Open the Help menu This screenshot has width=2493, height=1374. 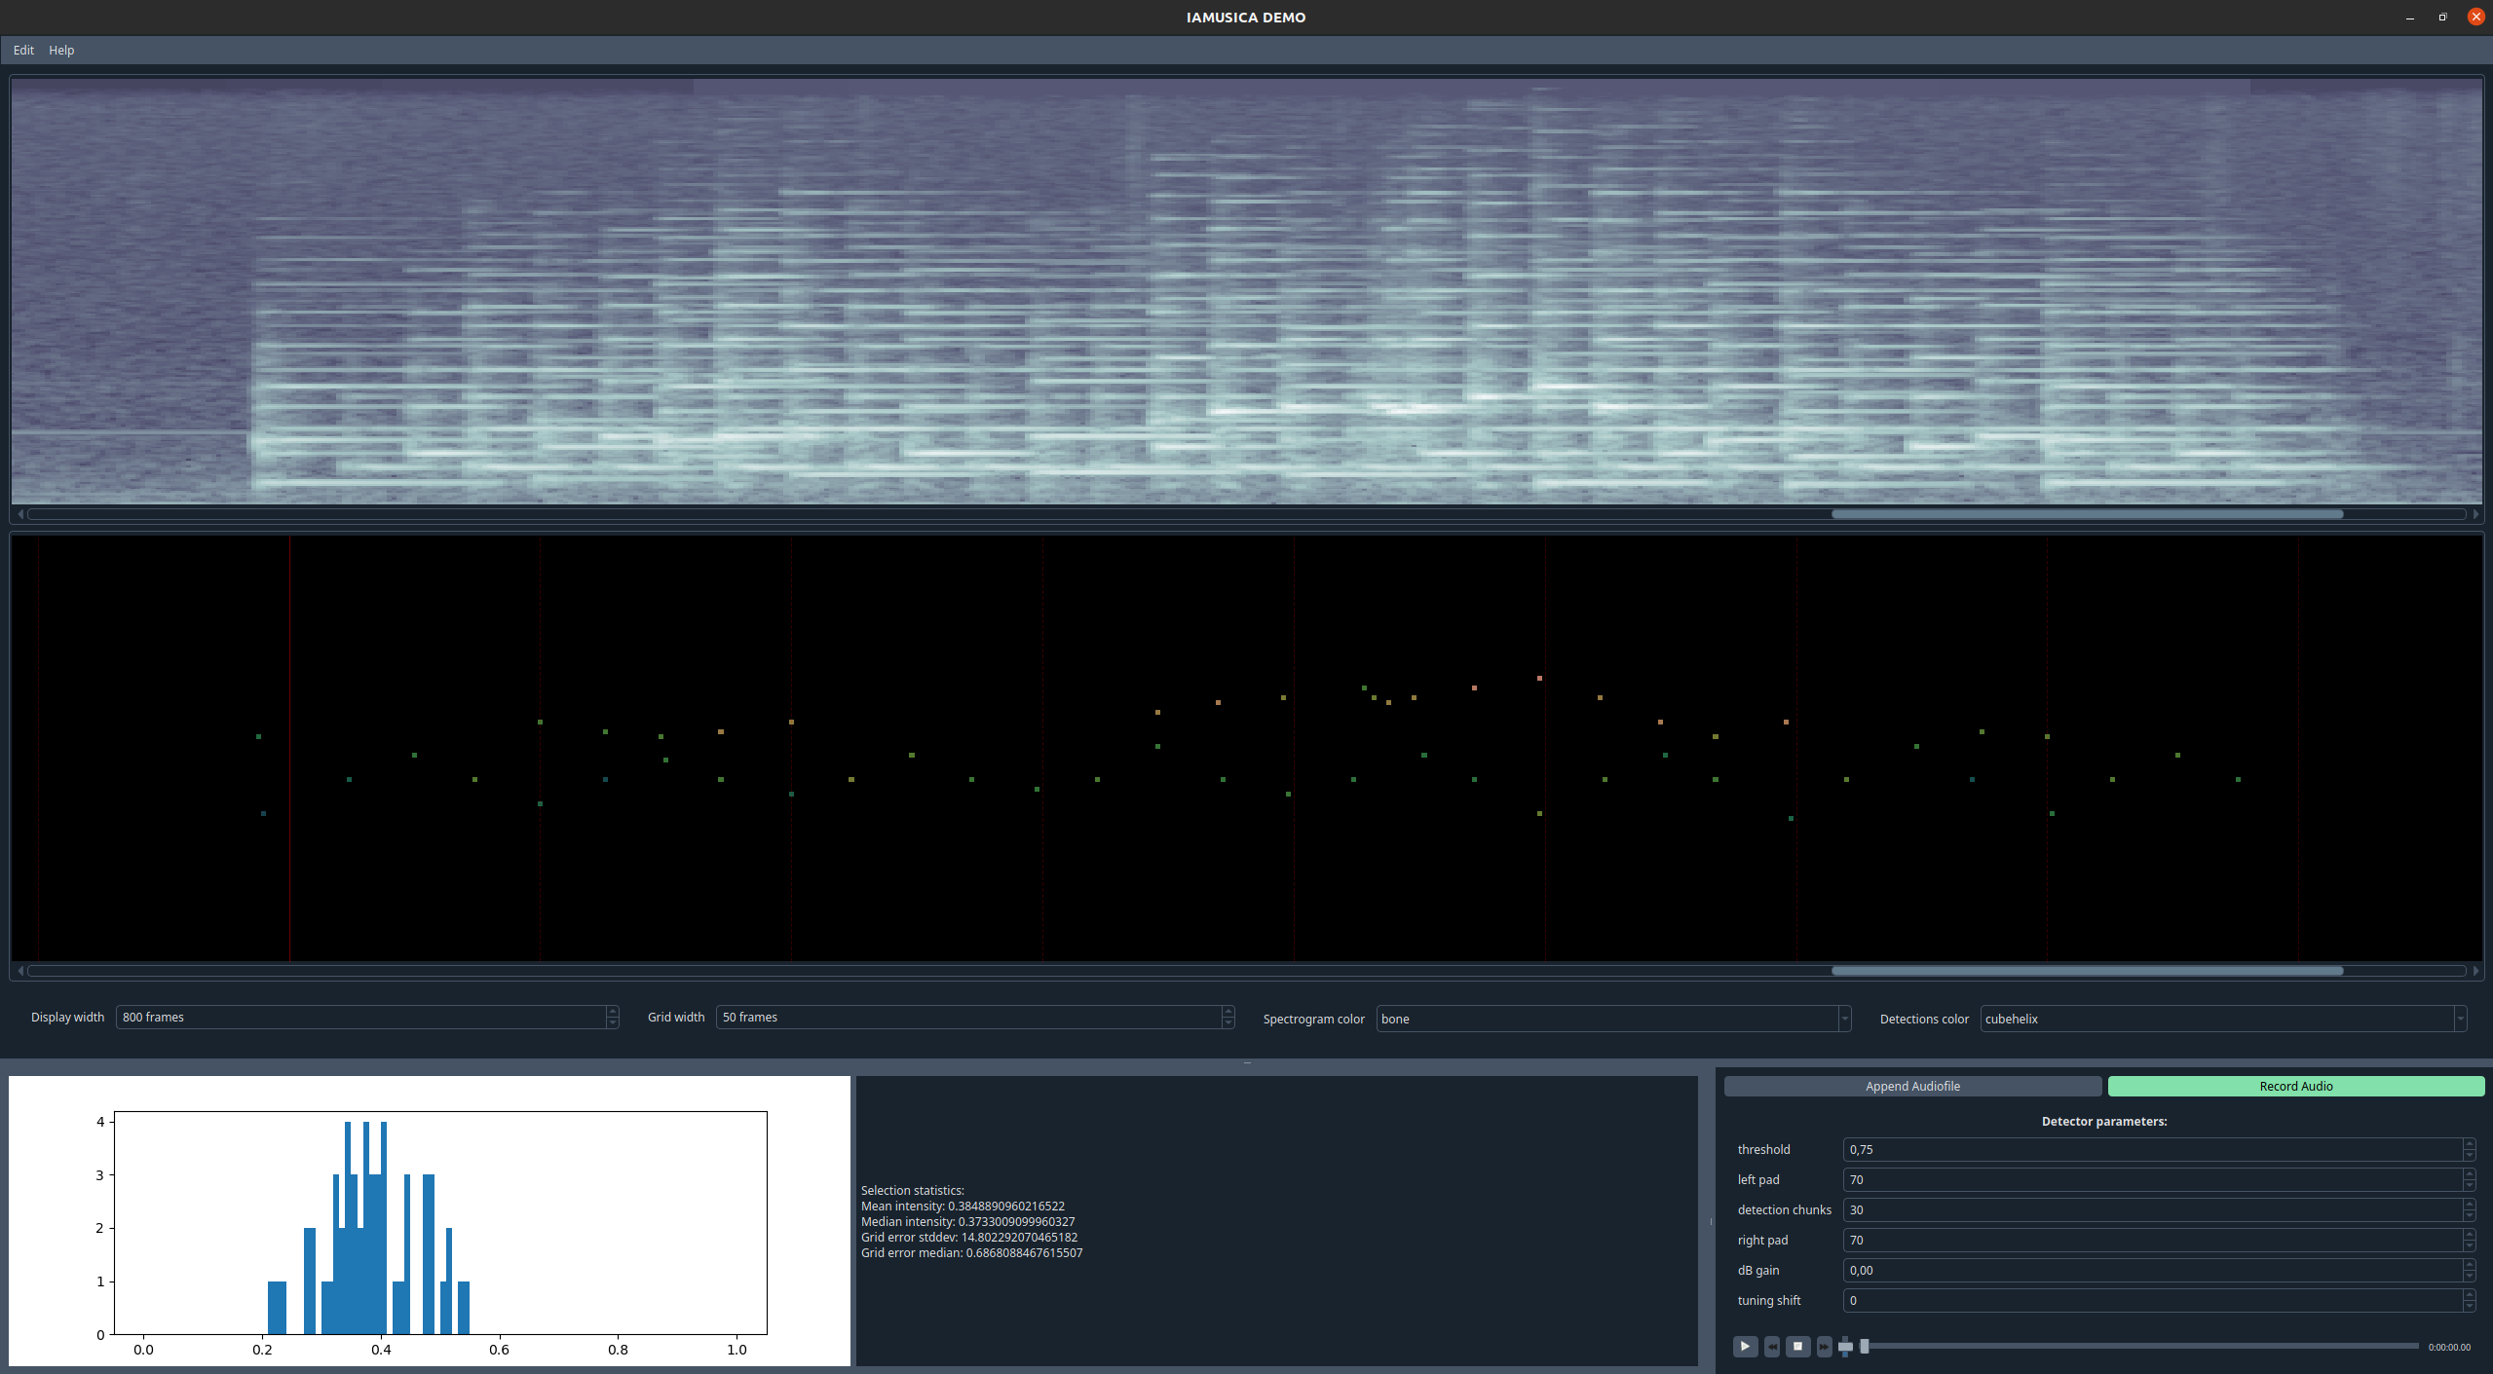61,50
